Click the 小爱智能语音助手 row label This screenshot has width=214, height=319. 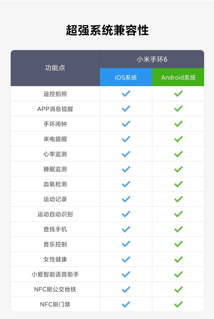pyautogui.click(x=55, y=275)
